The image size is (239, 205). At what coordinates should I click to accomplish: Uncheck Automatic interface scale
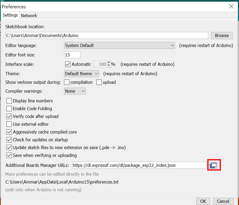point(68,64)
